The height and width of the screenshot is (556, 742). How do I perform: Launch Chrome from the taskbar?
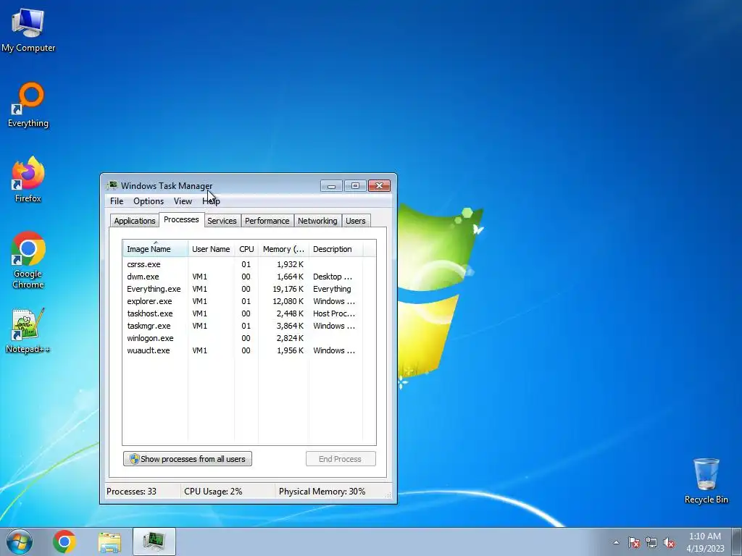64,542
